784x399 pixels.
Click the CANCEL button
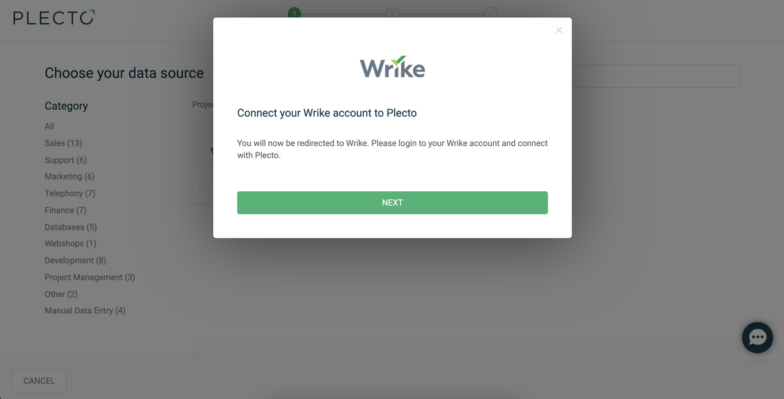(x=39, y=381)
